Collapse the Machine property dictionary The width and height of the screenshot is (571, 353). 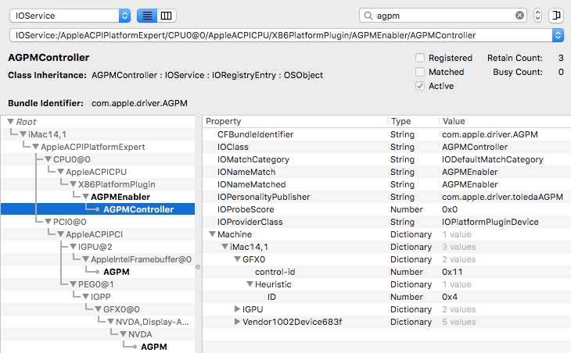tap(212, 234)
